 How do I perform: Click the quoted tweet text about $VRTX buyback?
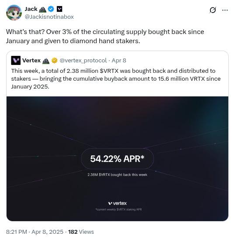[x=116, y=79]
